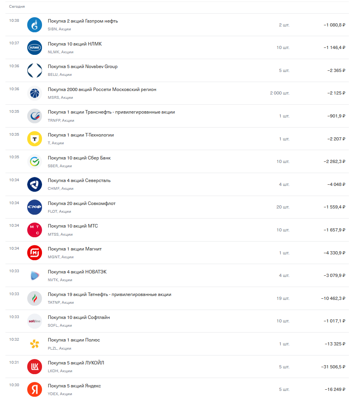The height and width of the screenshot is (401, 352).
Task: Click the Gazprom Neft company logo
Action: (x=35, y=25)
